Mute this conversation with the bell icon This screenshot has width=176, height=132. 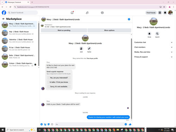point(149,34)
